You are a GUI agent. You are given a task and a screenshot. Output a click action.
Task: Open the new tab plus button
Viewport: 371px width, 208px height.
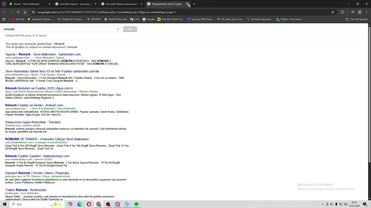coord(194,4)
